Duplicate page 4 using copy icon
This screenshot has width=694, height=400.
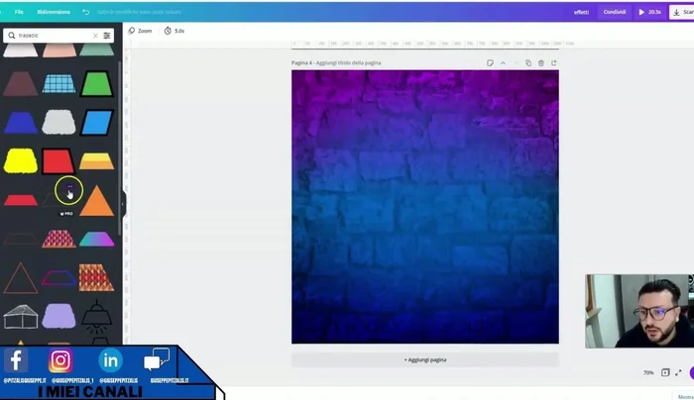(528, 62)
